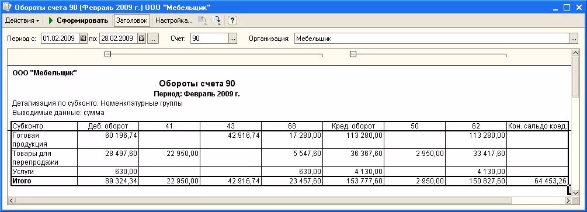Click the restore settings icon in toolbar
This screenshot has width=587, height=212.
(203, 20)
